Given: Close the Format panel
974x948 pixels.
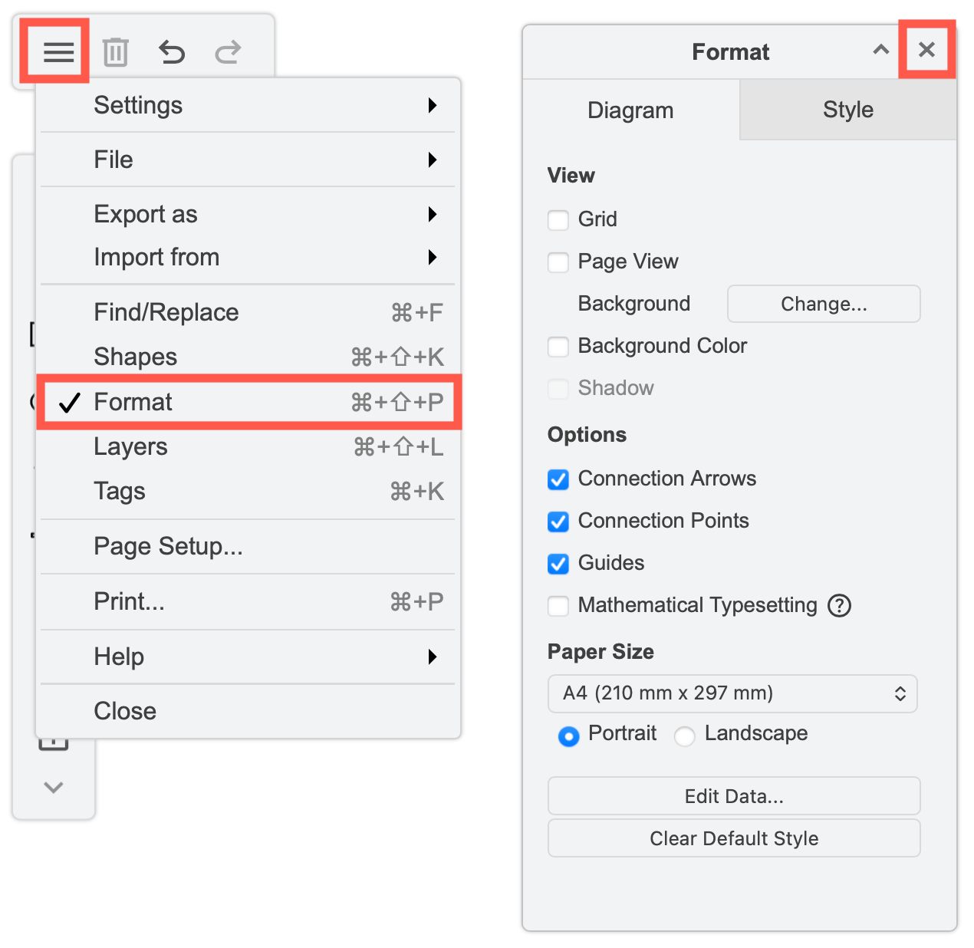Looking at the screenshot, I should 926,49.
